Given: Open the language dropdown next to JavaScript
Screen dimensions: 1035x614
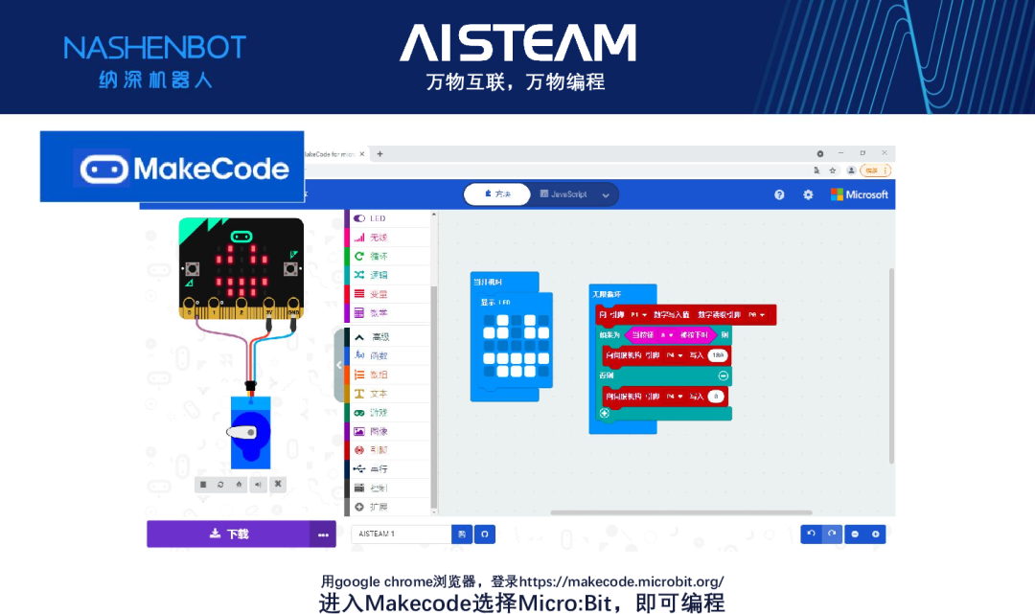Looking at the screenshot, I should tap(606, 194).
